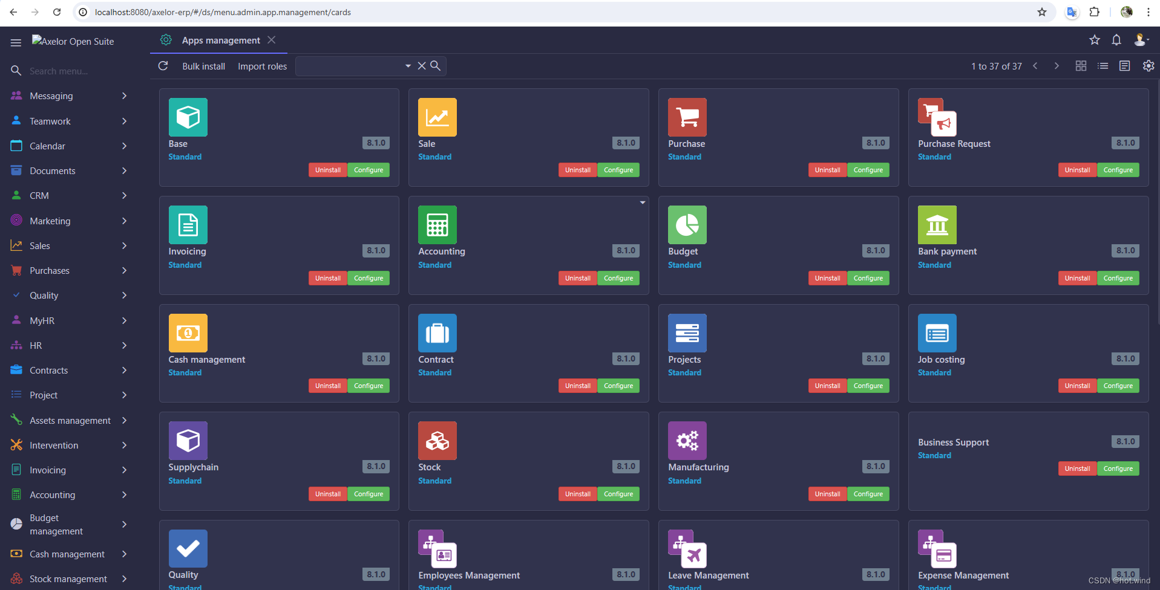Click the Leave Management app icon
The width and height of the screenshot is (1160, 590).
[687, 549]
